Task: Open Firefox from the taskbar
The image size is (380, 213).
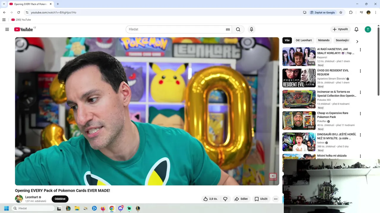Action: 103,208
